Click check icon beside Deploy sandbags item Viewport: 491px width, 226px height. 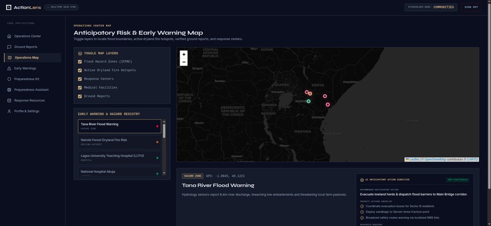click(362, 212)
